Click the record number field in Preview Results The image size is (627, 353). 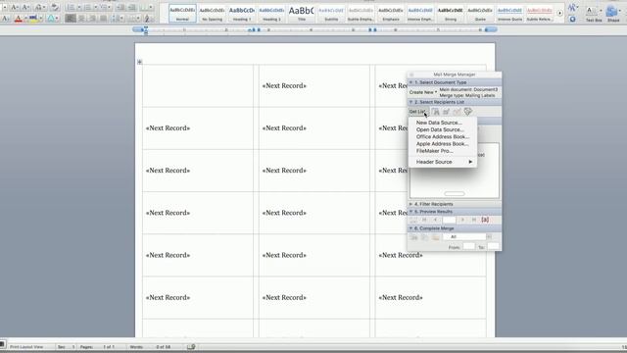click(x=449, y=220)
